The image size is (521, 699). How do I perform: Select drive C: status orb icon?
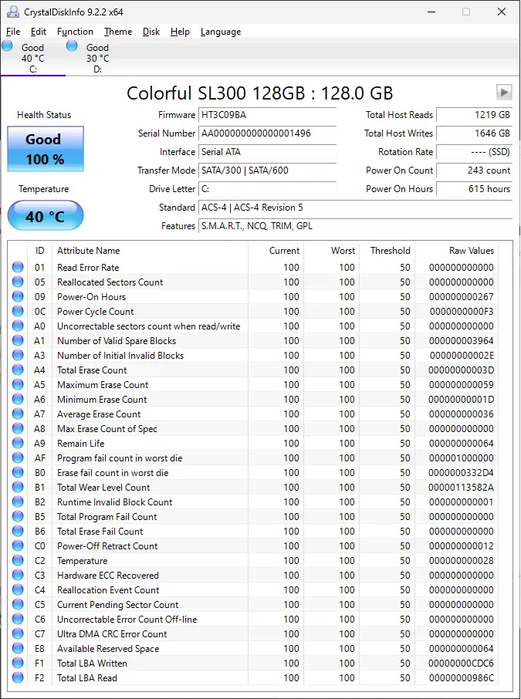click(8, 46)
